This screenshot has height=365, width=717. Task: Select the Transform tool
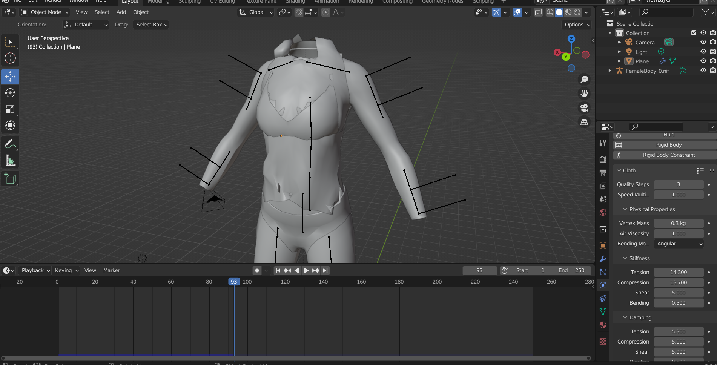(10, 125)
